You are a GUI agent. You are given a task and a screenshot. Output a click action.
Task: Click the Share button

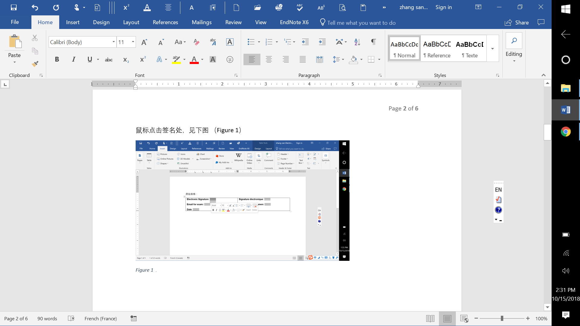pyautogui.click(x=517, y=23)
